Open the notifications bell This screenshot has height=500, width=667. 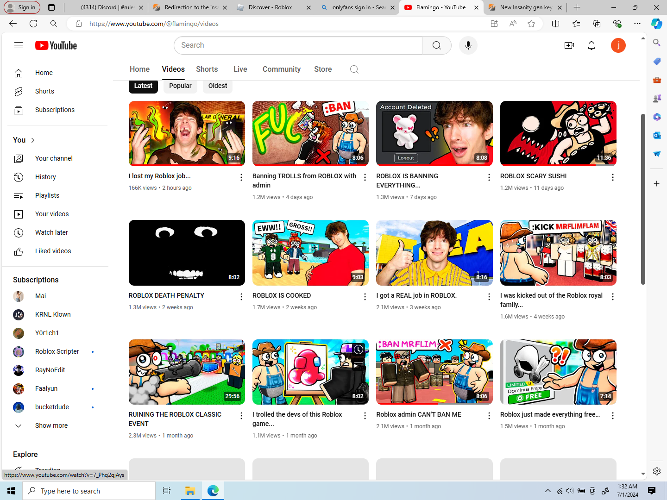click(x=591, y=45)
